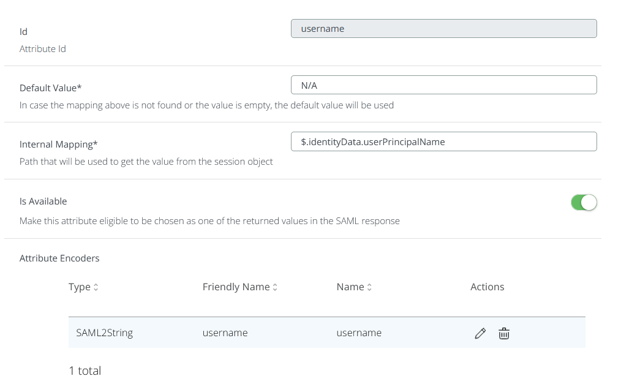Edit the SAML2String encoder with pencil icon
Screen dimensions: 621x387
pos(480,333)
